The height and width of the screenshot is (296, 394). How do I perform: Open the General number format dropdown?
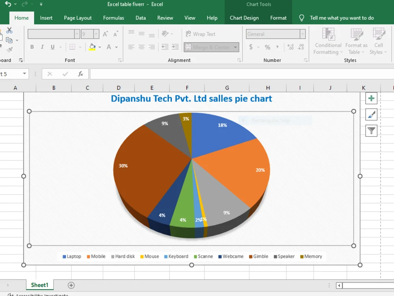(x=303, y=34)
